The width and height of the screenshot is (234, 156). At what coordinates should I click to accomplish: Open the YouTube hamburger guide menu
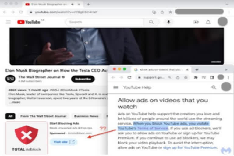click(8, 22)
